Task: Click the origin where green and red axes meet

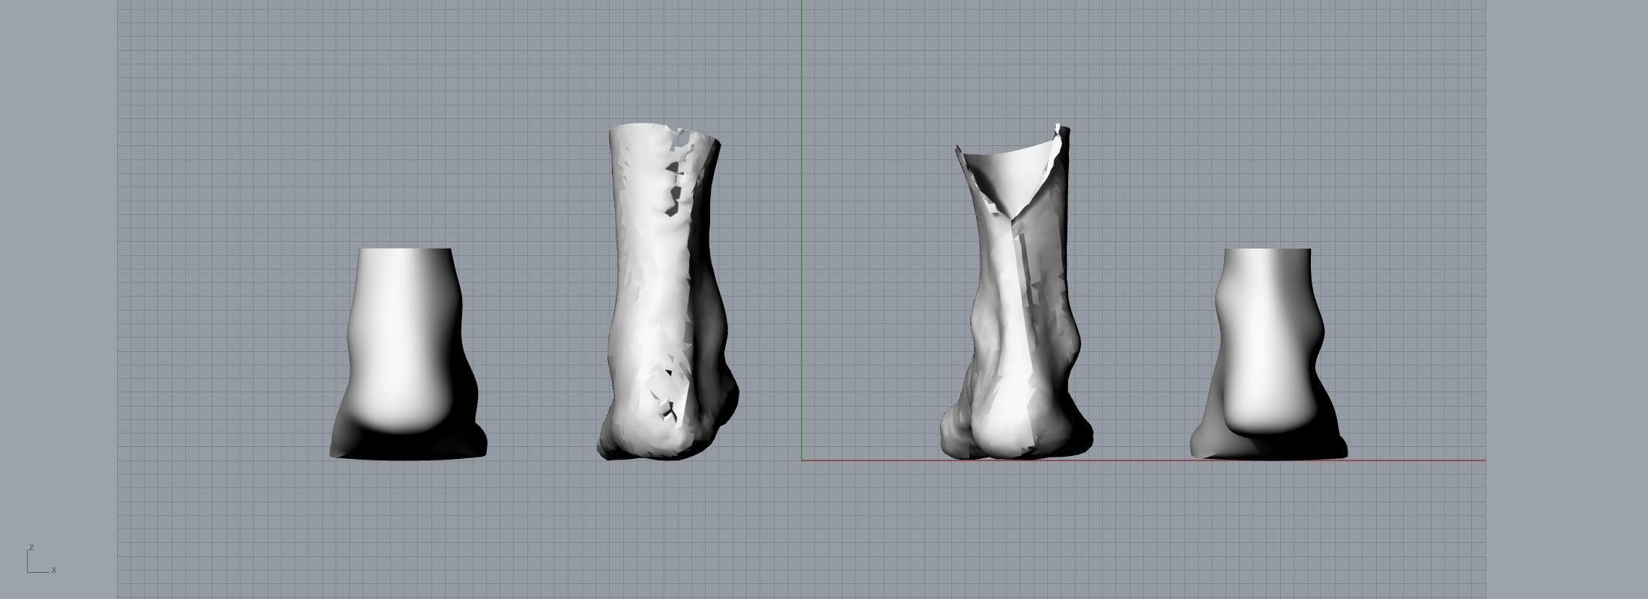Action: pos(802,460)
